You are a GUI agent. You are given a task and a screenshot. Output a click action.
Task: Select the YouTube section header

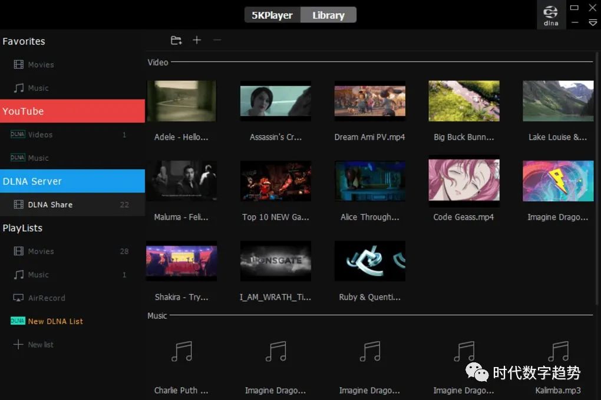[72, 111]
